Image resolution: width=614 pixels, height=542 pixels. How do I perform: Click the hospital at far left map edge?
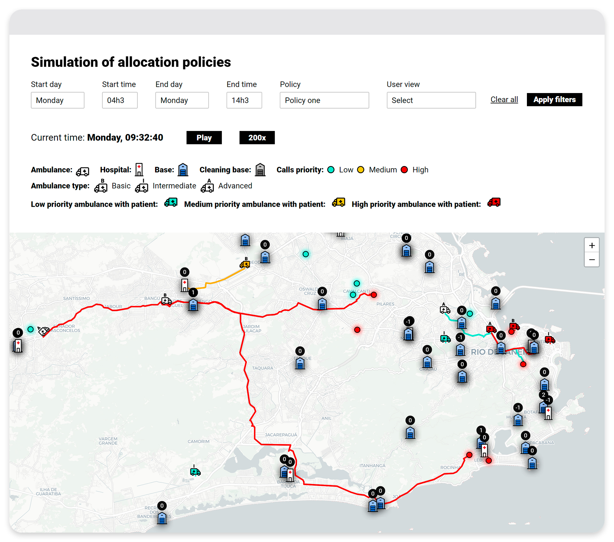[18, 346]
